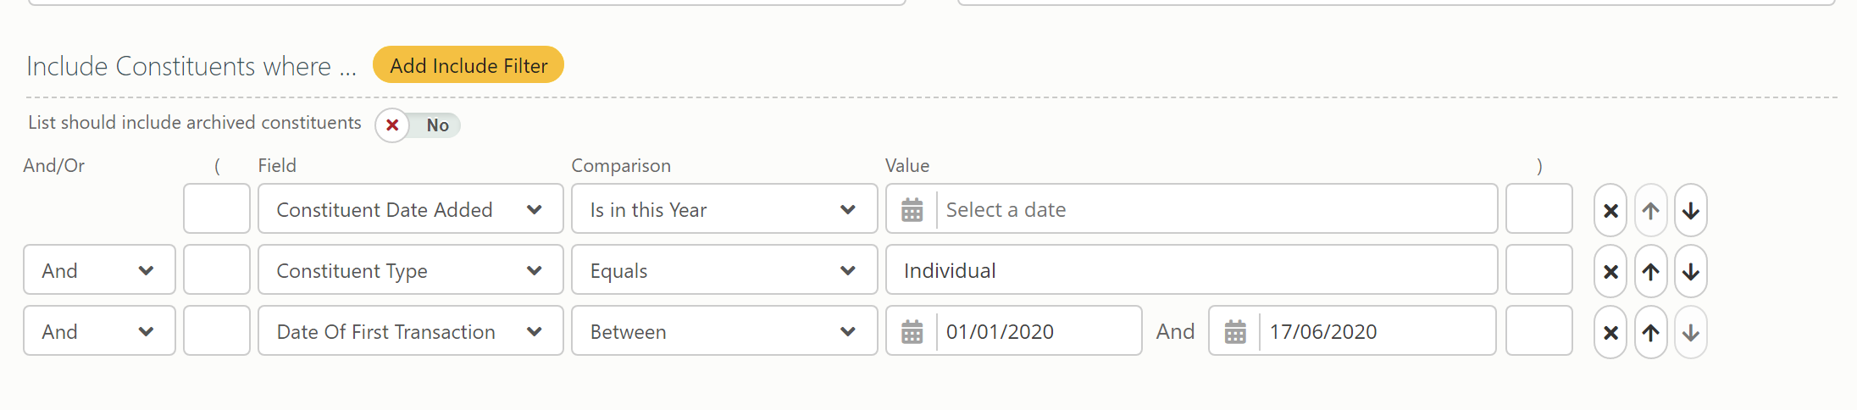Click the Select a date input field
Image resolution: width=1857 pixels, height=410 pixels.
tap(1217, 209)
